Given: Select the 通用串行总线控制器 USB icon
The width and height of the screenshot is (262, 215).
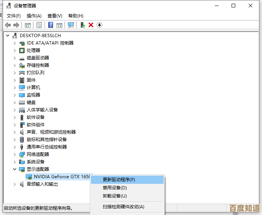Looking at the screenshot, I should tap(22, 147).
